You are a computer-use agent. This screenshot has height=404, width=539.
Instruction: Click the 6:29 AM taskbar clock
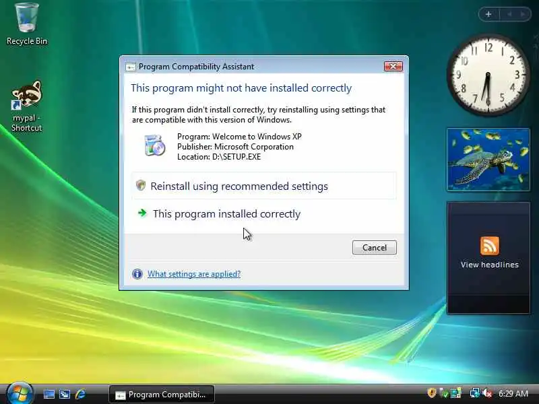click(x=513, y=393)
